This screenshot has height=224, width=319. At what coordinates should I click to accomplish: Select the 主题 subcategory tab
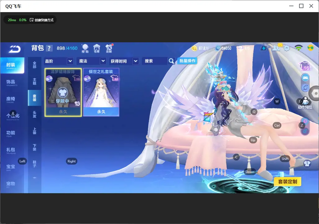click(35, 82)
